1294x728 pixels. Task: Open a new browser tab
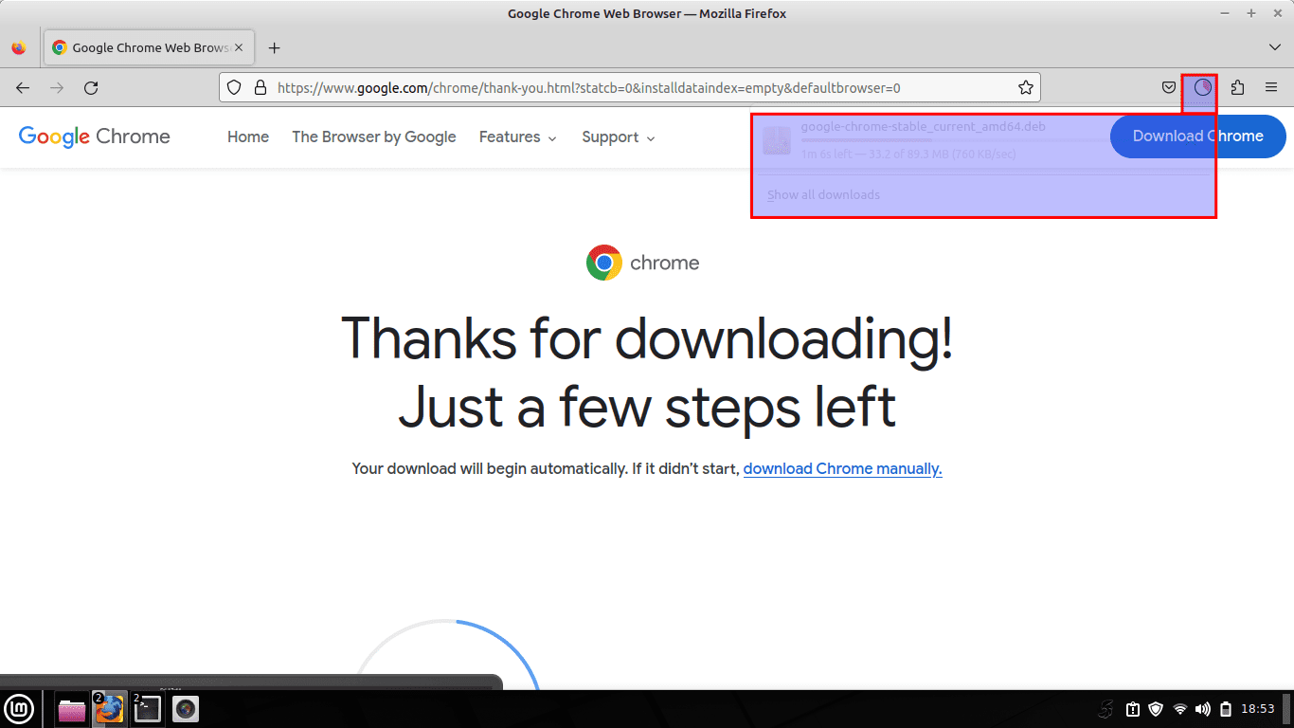pos(275,47)
